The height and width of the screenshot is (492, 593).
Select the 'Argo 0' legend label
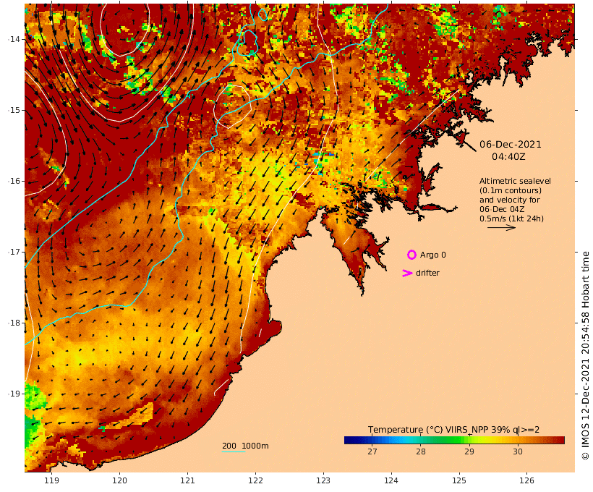[433, 255]
